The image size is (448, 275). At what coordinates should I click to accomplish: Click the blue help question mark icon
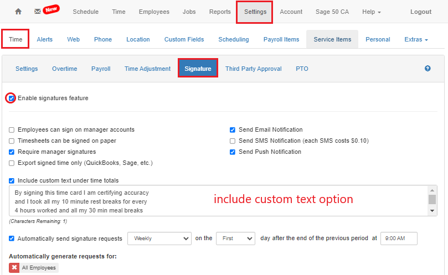pyautogui.click(x=428, y=69)
